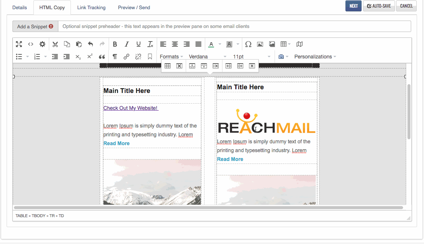Click the Check Out My Website link
Image resolution: width=424 pixels, height=244 pixels.
tap(131, 108)
